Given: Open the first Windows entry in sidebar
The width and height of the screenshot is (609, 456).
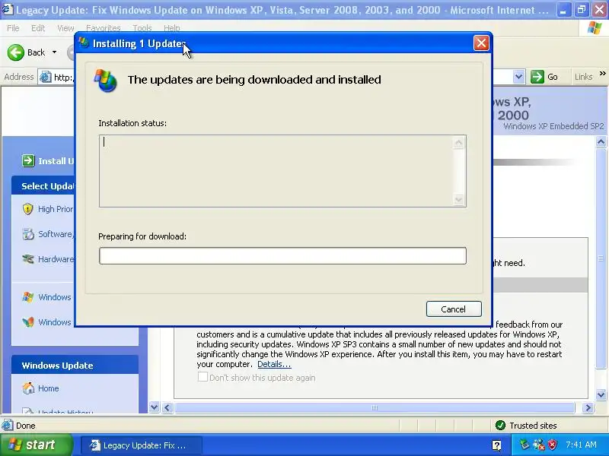Looking at the screenshot, I should coord(54,297).
